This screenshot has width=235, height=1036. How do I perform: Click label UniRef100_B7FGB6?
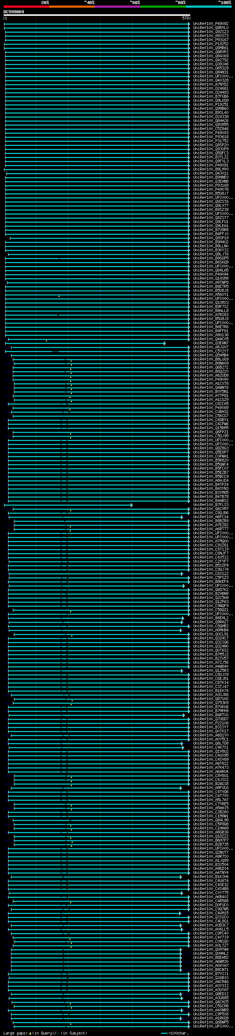tap(211, 97)
